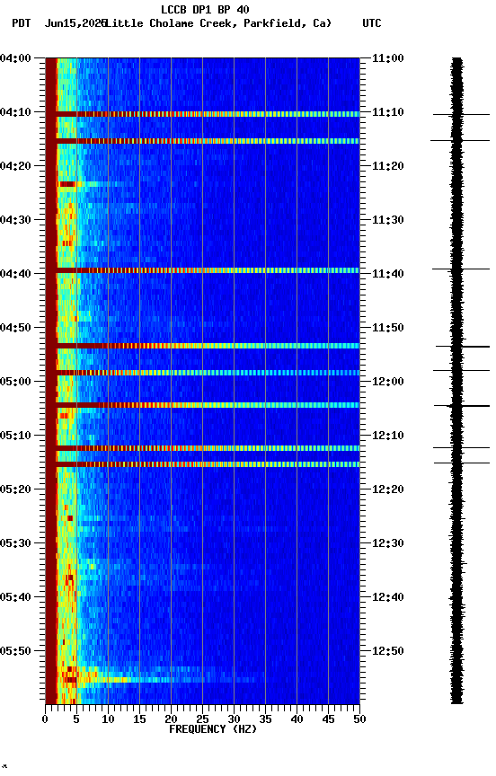Click the 40 Hz frequency tick label

coord(297,719)
